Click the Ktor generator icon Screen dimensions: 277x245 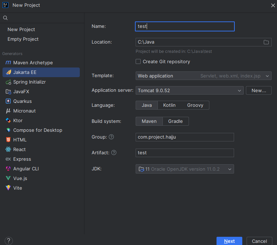click(8, 121)
